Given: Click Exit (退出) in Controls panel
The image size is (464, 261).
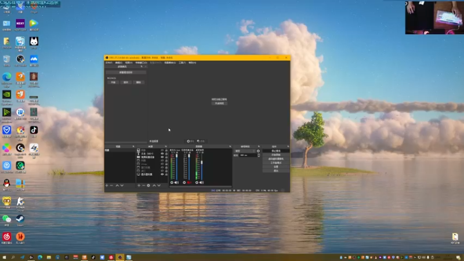Looking at the screenshot, I should coord(276,171).
